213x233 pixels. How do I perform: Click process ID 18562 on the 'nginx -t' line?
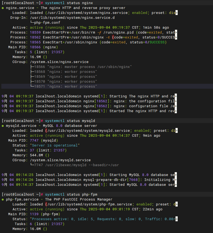point(35,37)
